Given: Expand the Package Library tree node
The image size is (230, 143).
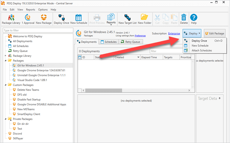Looking at the screenshot, I should pos(6,56).
